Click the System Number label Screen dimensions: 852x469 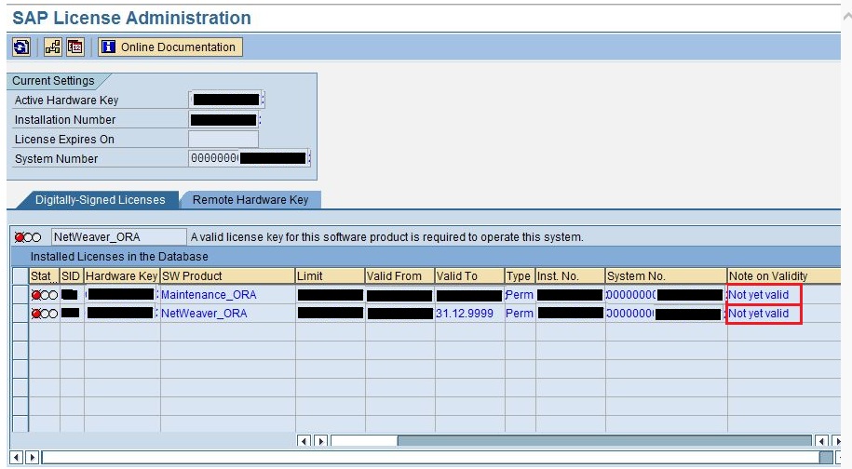point(57,159)
